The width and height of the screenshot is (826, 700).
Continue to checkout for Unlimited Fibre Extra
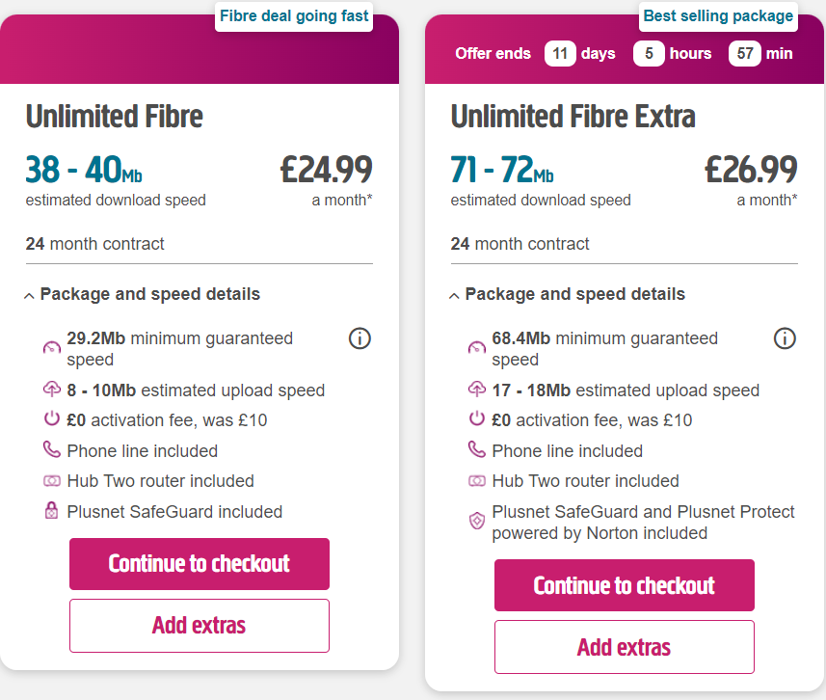624,585
